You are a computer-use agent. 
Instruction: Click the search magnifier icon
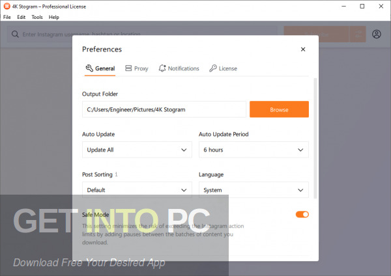click(15, 34)
